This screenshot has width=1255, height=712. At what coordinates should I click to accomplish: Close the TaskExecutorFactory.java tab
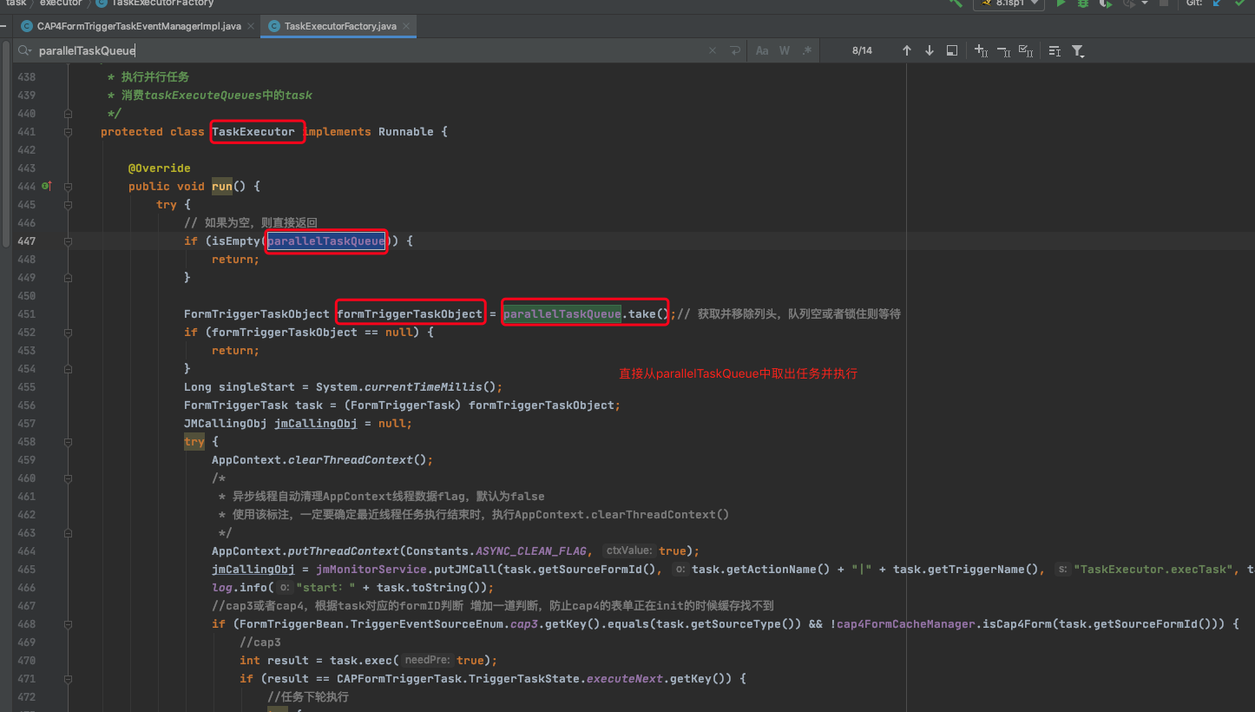pyautogui.click(x=406, y=26)
